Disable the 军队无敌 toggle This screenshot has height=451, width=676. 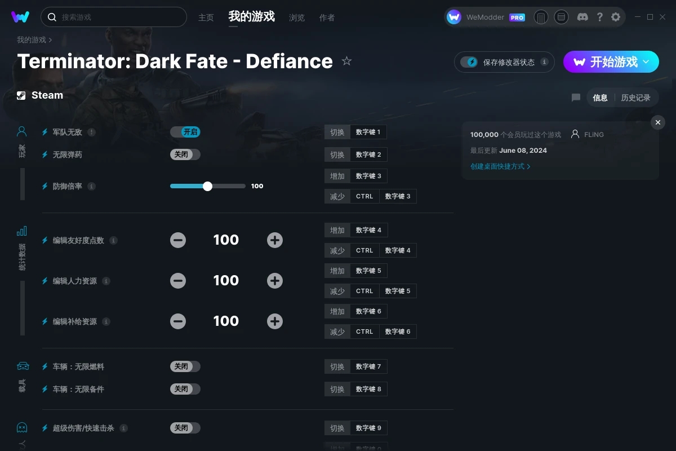[x=185, y=132]
